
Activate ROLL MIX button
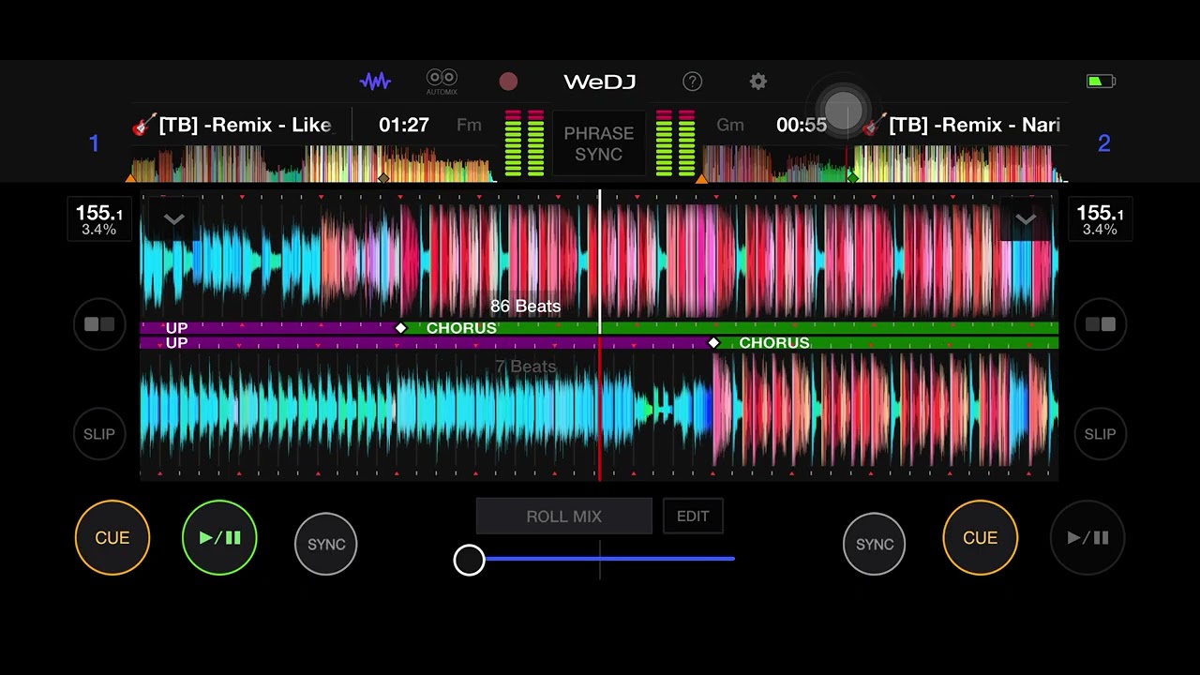[564, 517]
